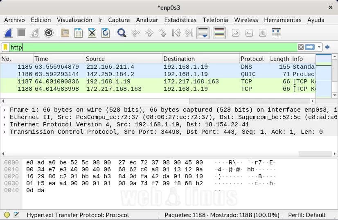Open the recent filters dropdown
Image resolution: width=338 pixels, height=220 pixels.
click(x=319, y=47)
